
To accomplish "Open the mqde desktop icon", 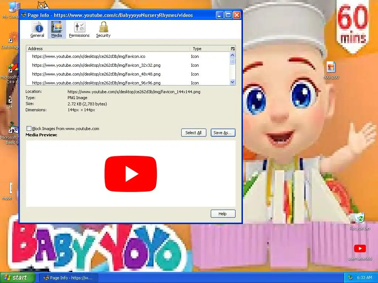I will [7, 191].
